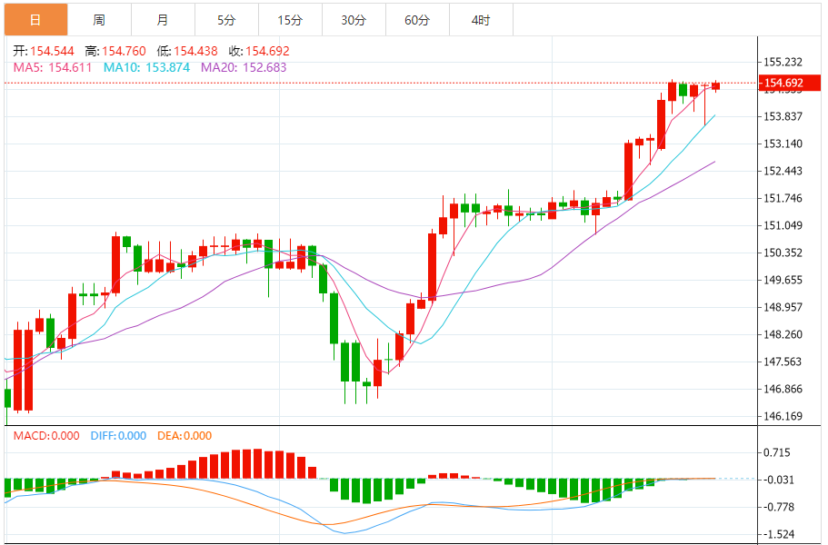Open the 15分 timeframe tab
Screen dimensions: 828x545
click(x=290, y=19)
